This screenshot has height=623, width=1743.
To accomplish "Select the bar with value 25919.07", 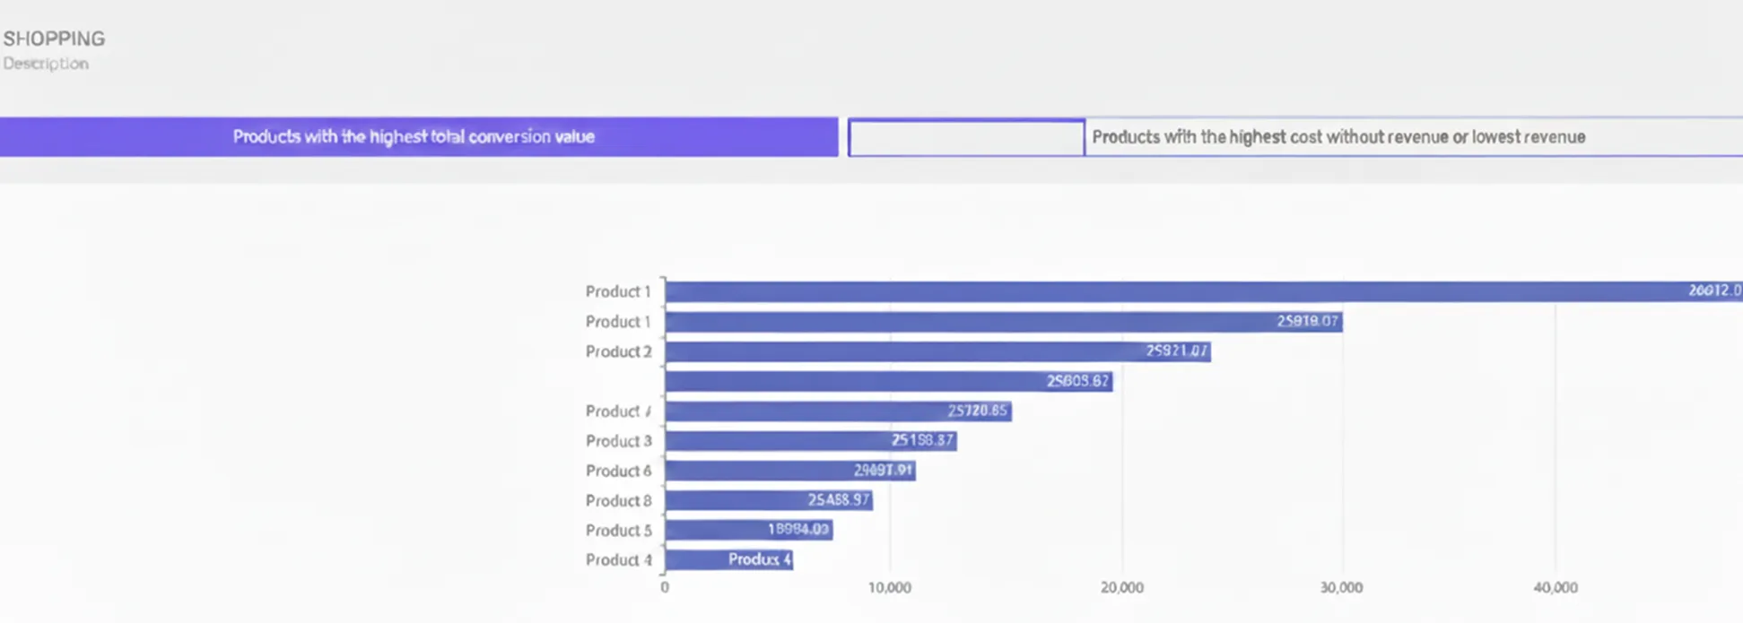I will [1003, 321].
